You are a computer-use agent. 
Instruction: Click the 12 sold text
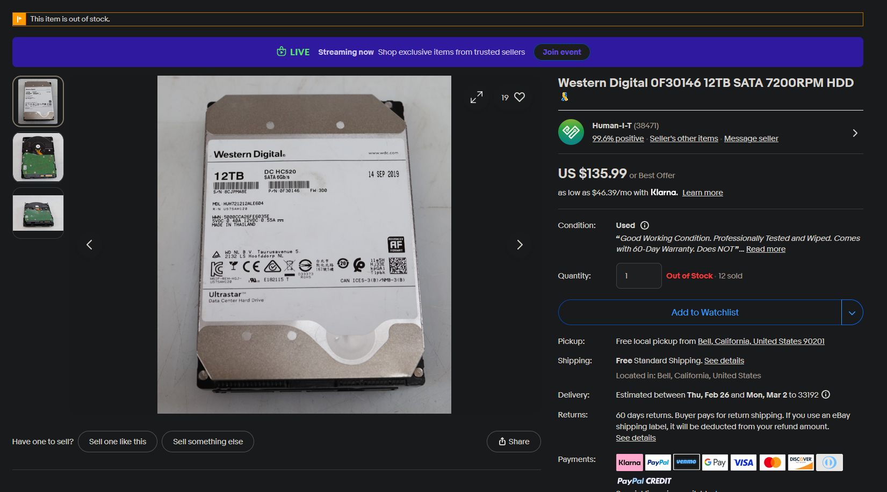point(731,276)
